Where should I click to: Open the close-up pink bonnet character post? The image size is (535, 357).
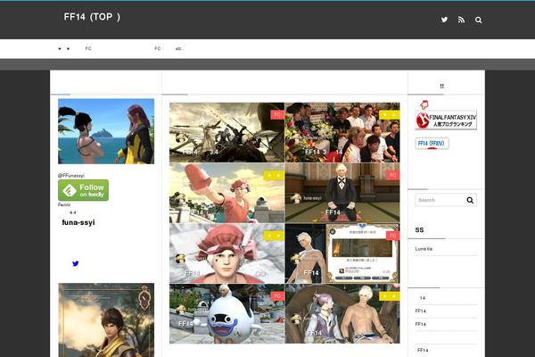coord(226,253)
